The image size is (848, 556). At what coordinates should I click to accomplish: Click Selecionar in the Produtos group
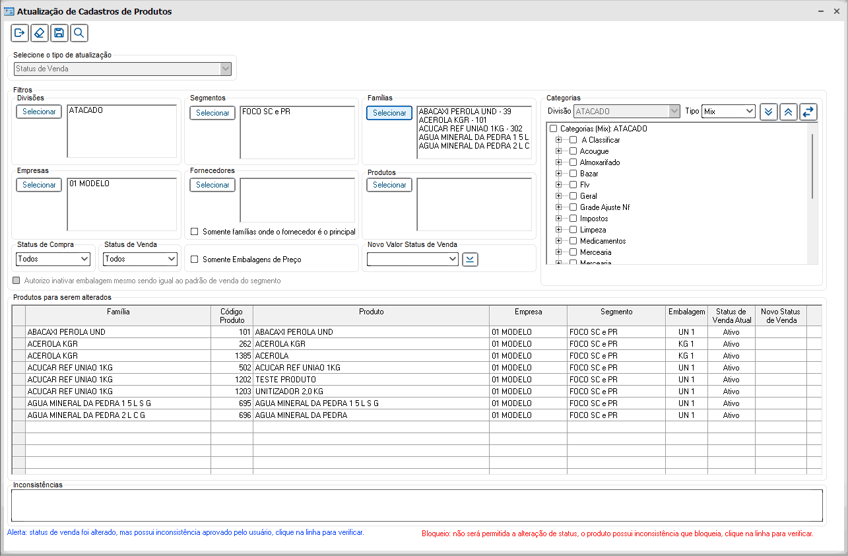389,185
